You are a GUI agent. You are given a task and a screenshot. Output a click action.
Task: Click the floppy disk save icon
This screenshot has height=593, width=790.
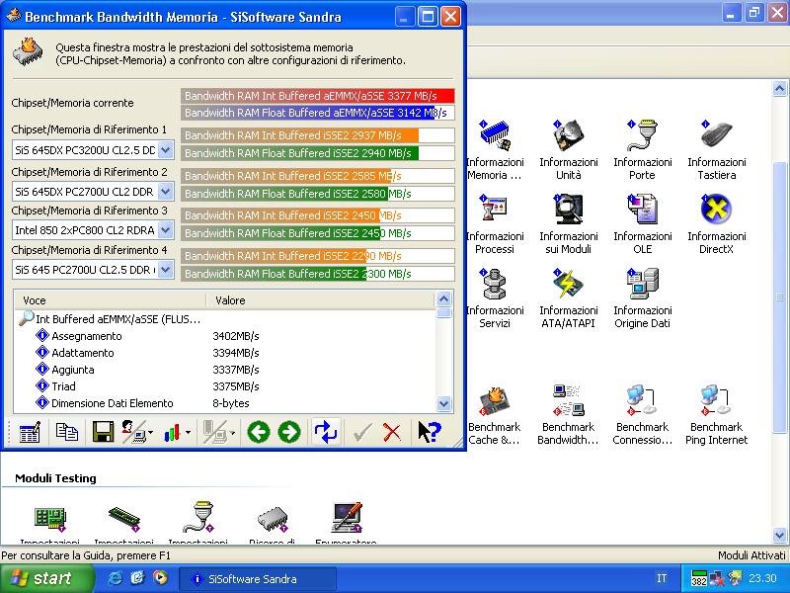104,433
